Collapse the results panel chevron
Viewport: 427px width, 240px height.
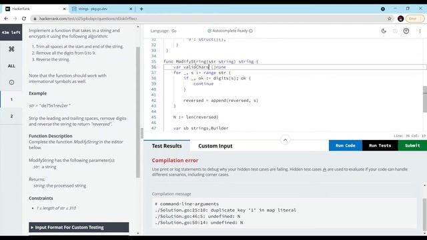click(285, 140)
